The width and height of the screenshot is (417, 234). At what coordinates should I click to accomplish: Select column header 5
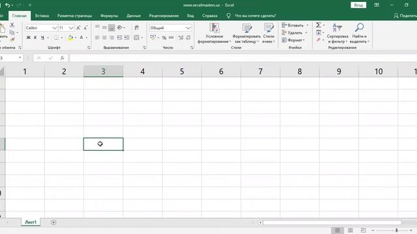(x=182, y=71)
